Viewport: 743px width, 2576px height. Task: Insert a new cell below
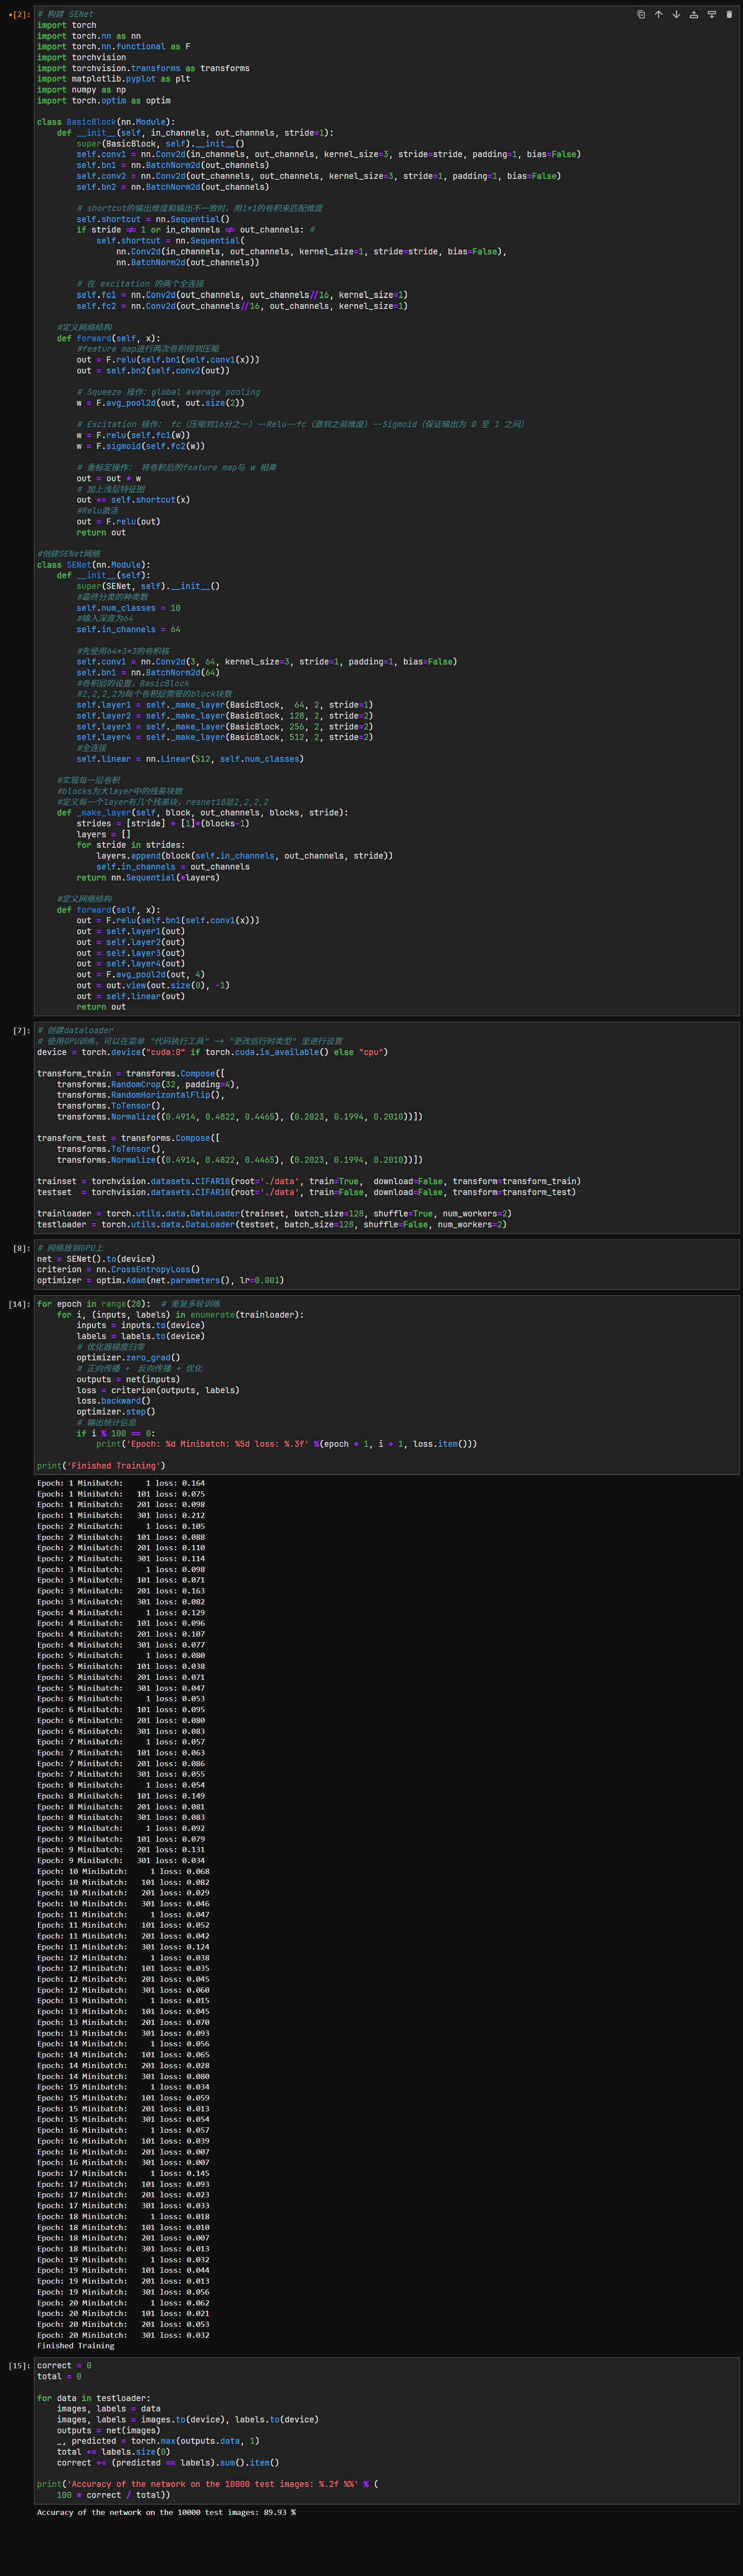[x=711, y=15]
